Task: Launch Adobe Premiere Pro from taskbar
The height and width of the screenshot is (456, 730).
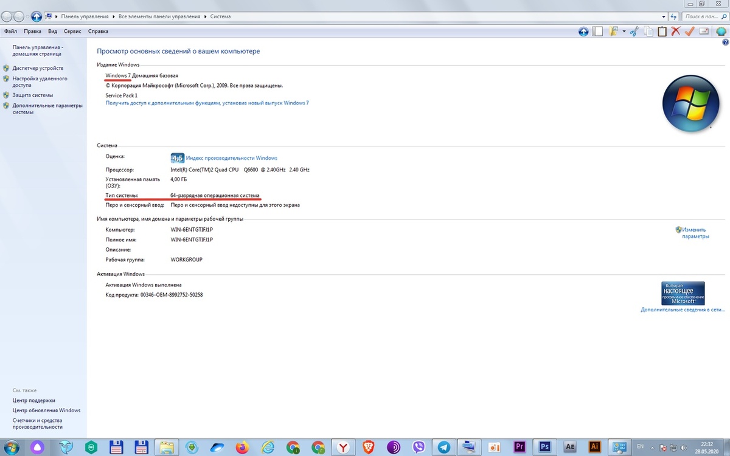Action: [520, 447]
